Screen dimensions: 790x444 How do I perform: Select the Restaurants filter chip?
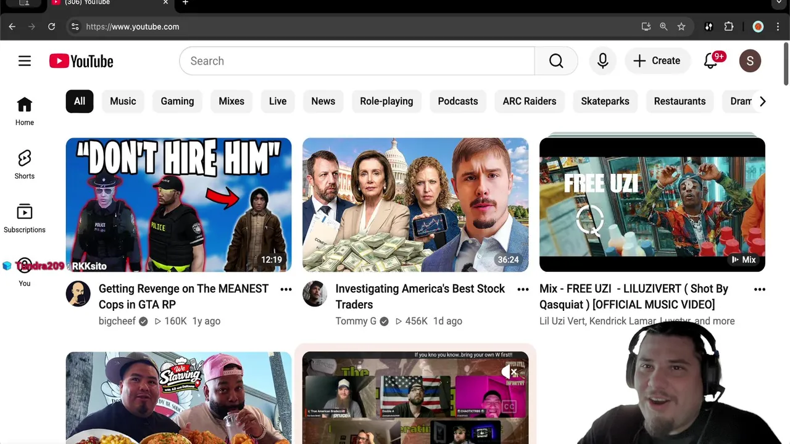pos(680,101)
